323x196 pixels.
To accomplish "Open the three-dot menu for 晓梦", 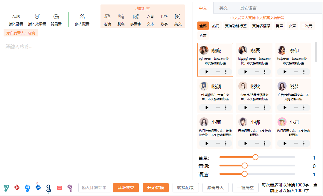I will [x=304, y=108].
